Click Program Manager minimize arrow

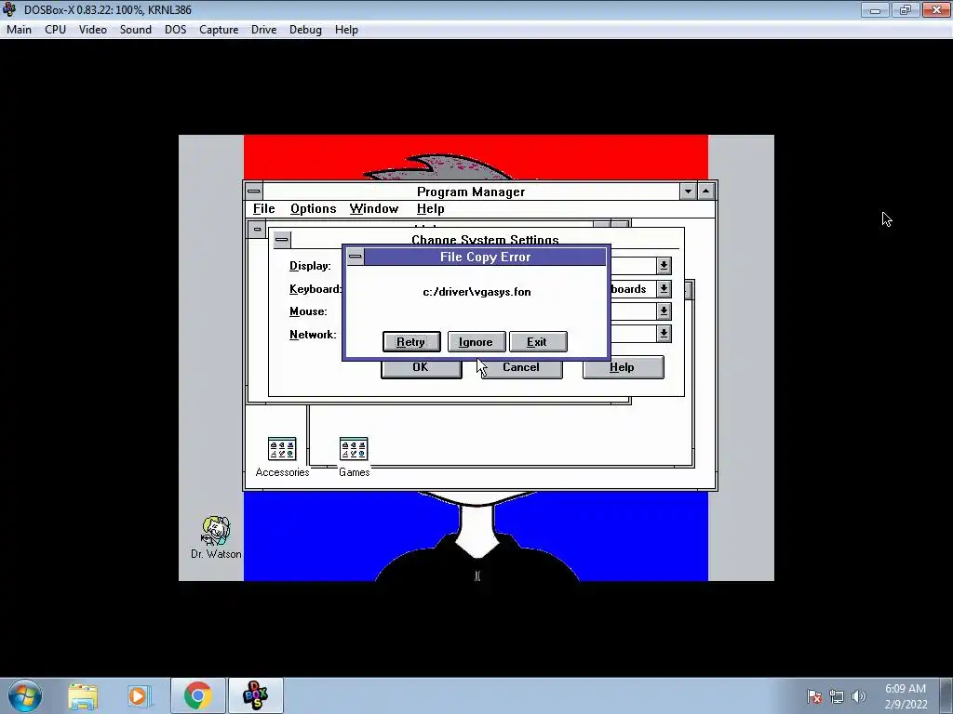[688, 192]
